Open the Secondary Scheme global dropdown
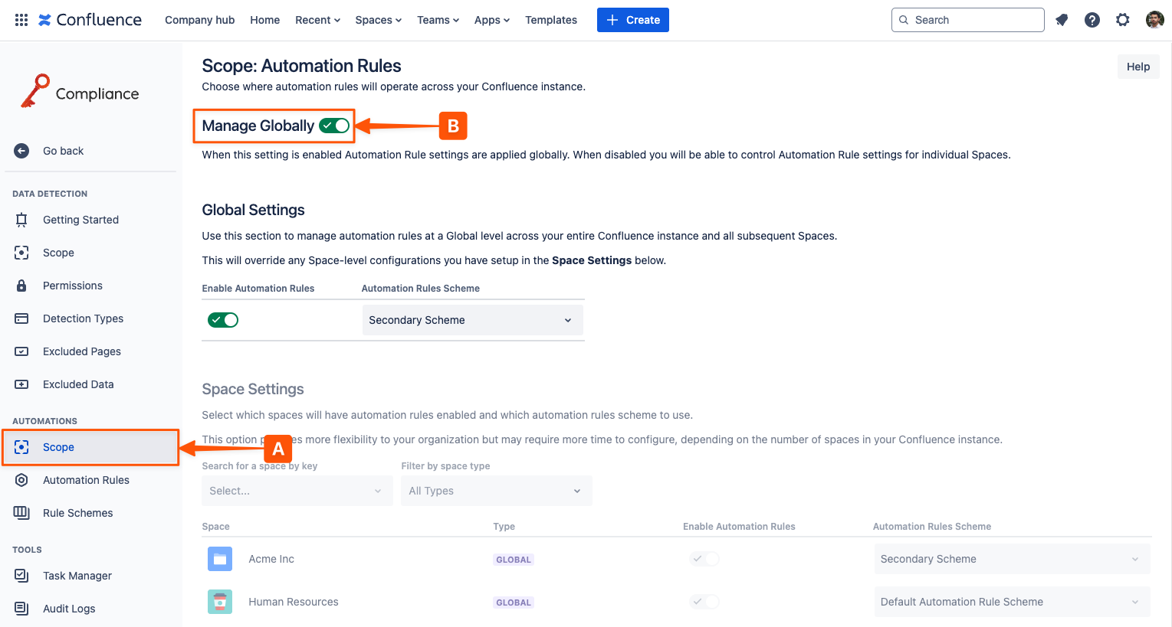Screen dimensions: 1172x627 [x=472, y=320]
